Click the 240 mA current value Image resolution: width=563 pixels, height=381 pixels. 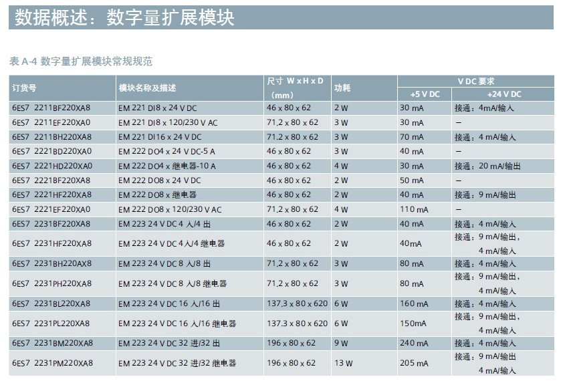(x=414, y=344)
